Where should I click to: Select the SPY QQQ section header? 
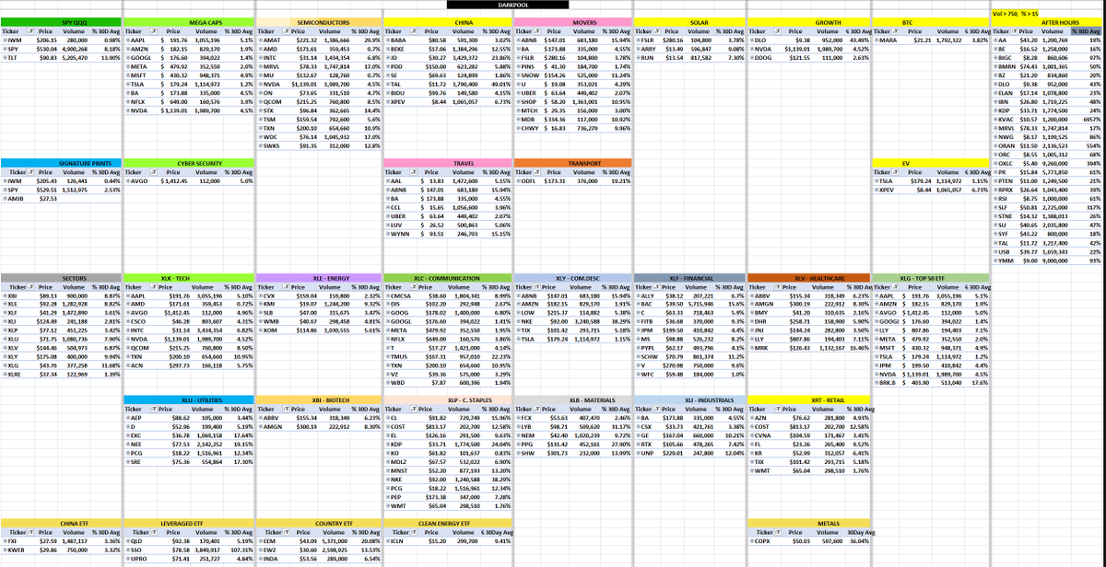click(x=63, y=20)
